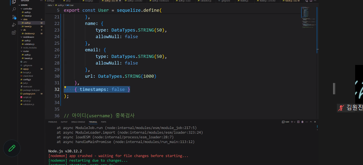Click the 'data' breadcrumb segment
This screenshot has height=165, width=363.
click(x=50, y=5)
